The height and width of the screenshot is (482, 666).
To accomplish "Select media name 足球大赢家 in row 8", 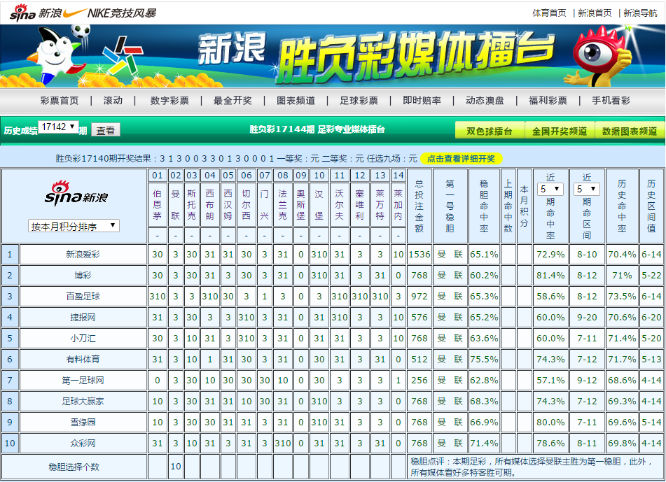I will click(83, 402).
